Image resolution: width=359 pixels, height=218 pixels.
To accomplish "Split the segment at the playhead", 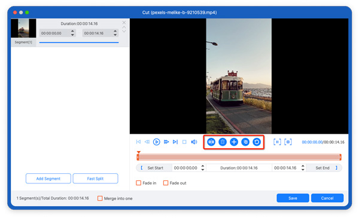I will click(211, 142).
